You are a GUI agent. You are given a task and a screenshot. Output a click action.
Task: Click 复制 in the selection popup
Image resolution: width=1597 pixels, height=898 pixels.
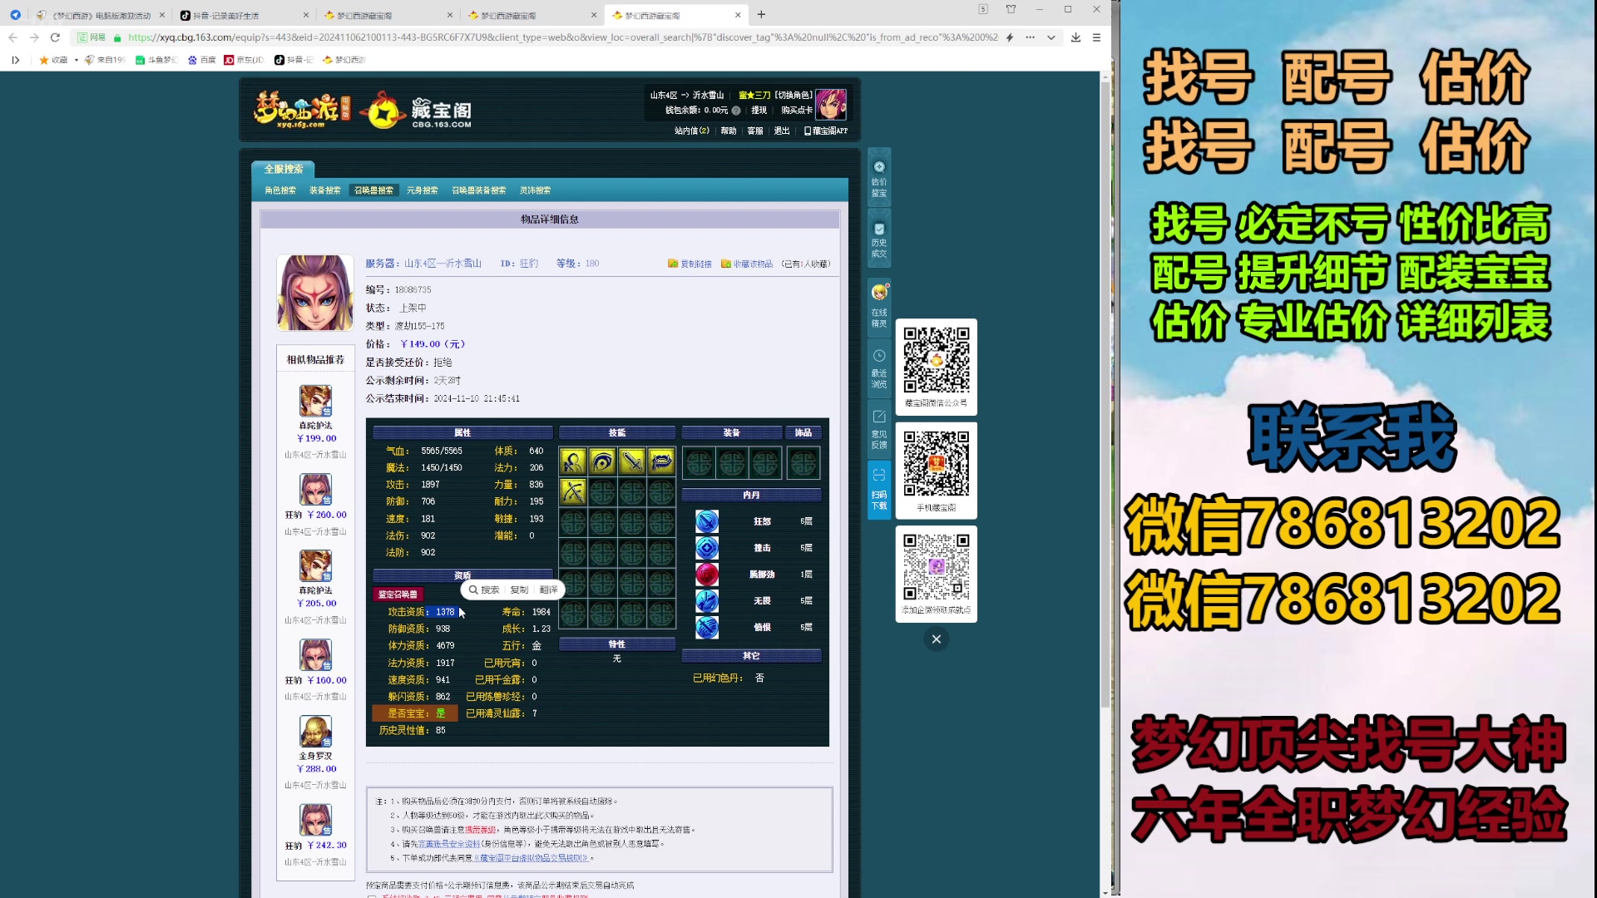[519, 590]
